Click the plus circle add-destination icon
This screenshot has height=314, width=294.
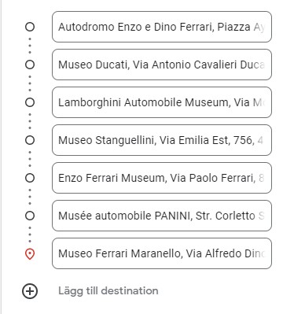(30, 291)
